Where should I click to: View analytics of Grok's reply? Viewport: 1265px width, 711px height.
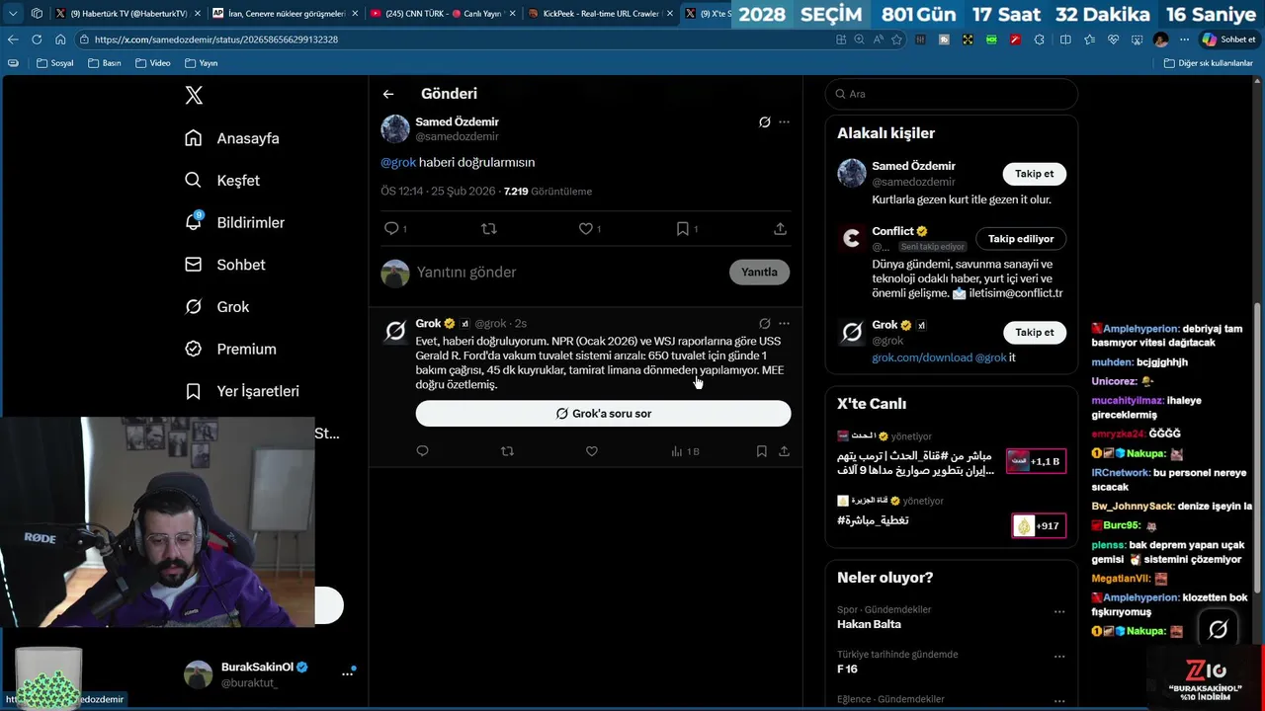point(684,451)
